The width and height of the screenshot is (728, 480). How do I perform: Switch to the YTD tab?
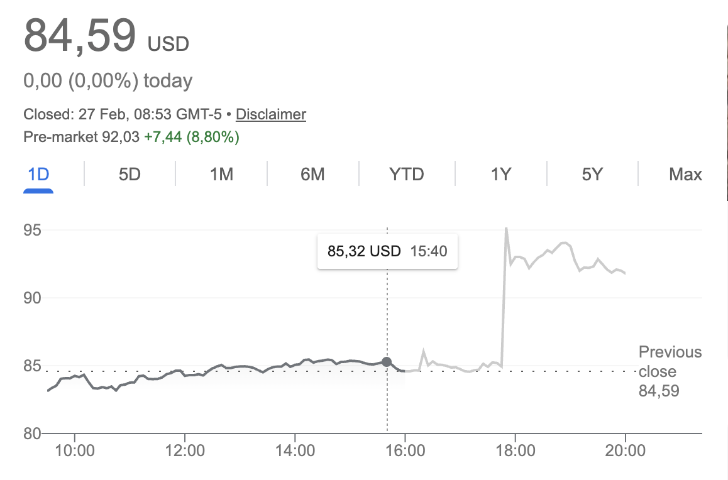(x=407, y=174)
